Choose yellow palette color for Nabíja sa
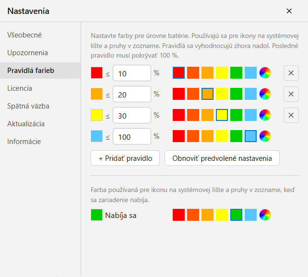 coord(222,215)
